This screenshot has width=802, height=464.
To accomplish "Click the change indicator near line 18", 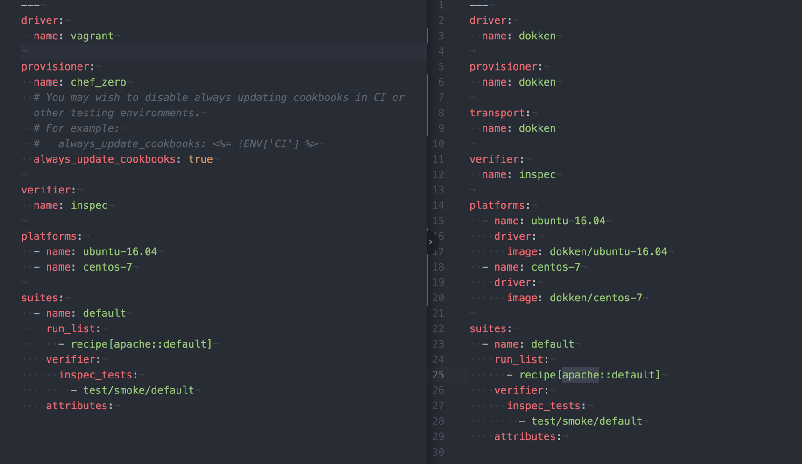I will tap(428, 267).
